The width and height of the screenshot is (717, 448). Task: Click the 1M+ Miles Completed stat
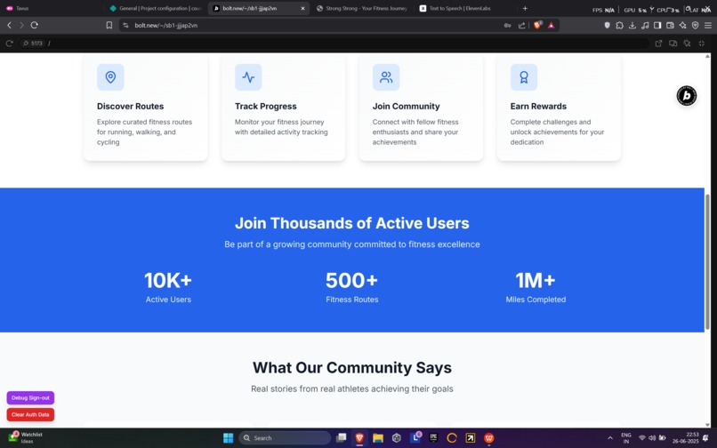click(536, 287)
